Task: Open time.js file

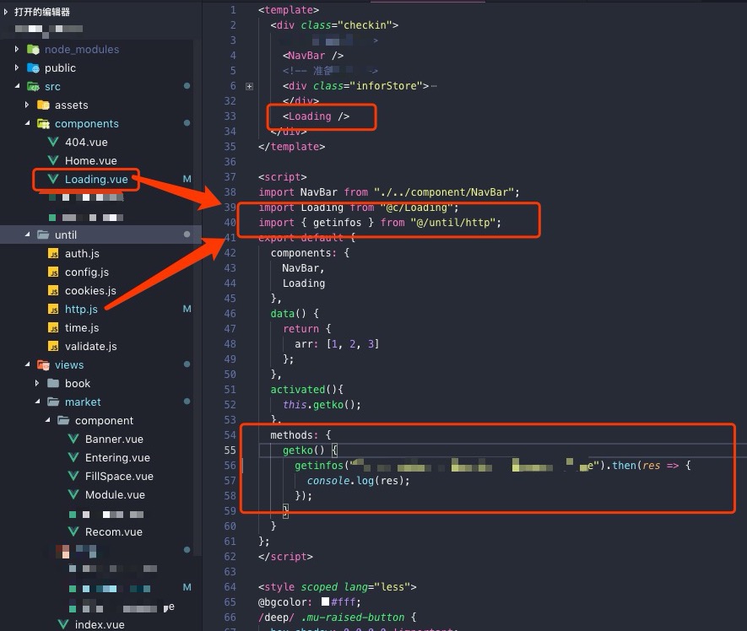Action: 82,327
